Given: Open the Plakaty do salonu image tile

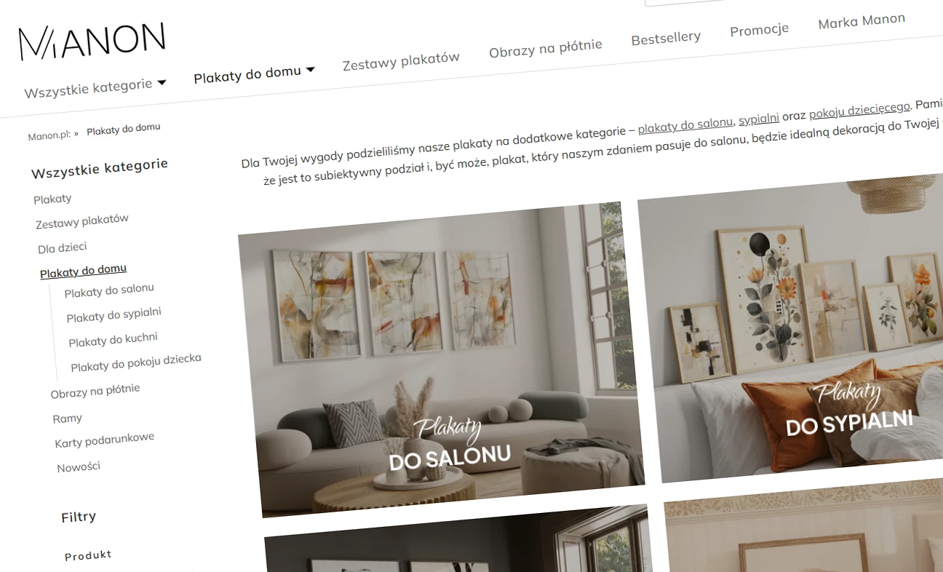Looking at the screenshot, I should 441,360.
